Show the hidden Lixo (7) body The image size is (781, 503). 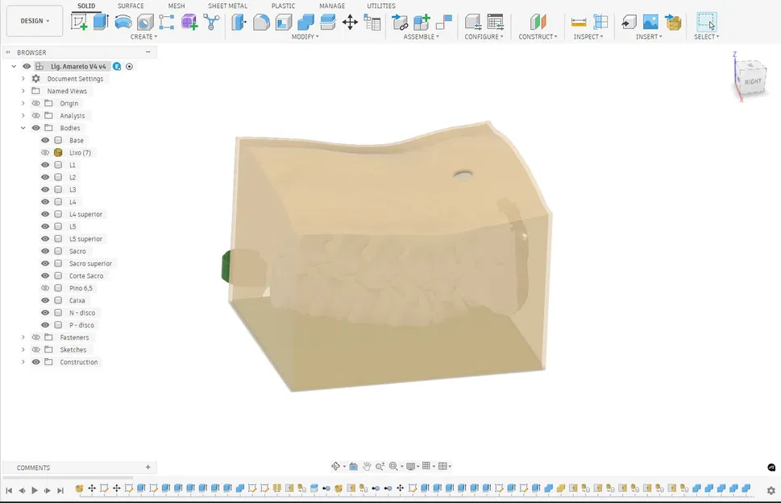tap(45, 152)
